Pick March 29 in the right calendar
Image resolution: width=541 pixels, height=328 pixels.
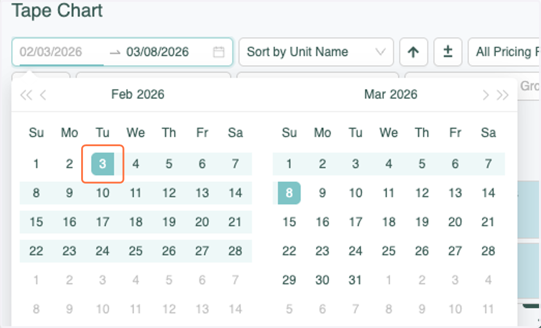point(289,280)
